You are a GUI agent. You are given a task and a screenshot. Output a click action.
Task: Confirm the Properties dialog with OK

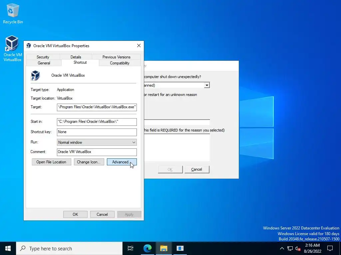(75, 214)
